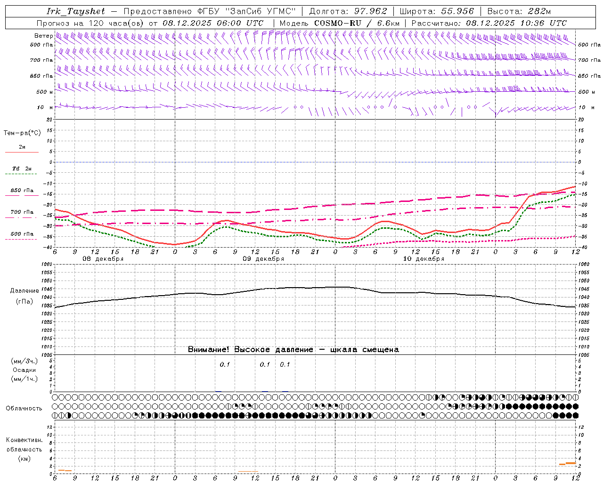This screenshot has height=482, width=603.
Task: Click the (гПа) unit under Давление
Action: [x=24, y=302]
